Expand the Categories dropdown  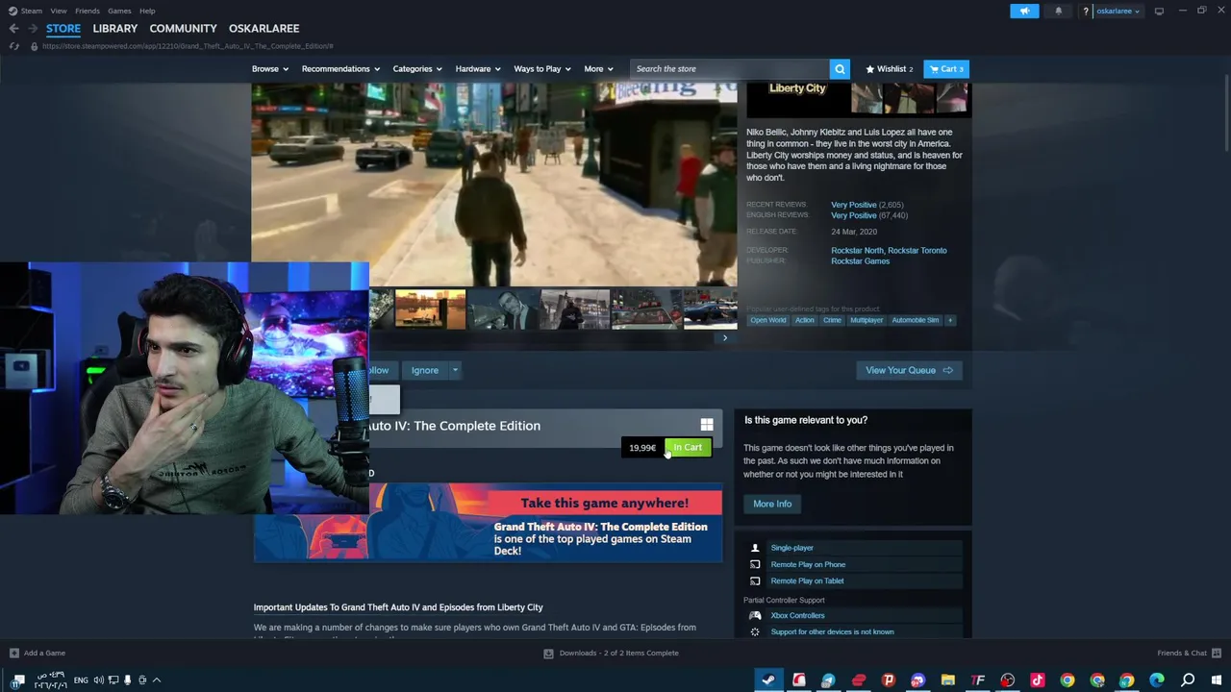tap(416, 69)
